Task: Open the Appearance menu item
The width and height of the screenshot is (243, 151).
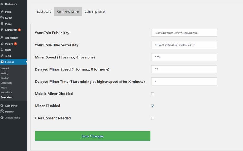Action: click(x=12, y=38)
